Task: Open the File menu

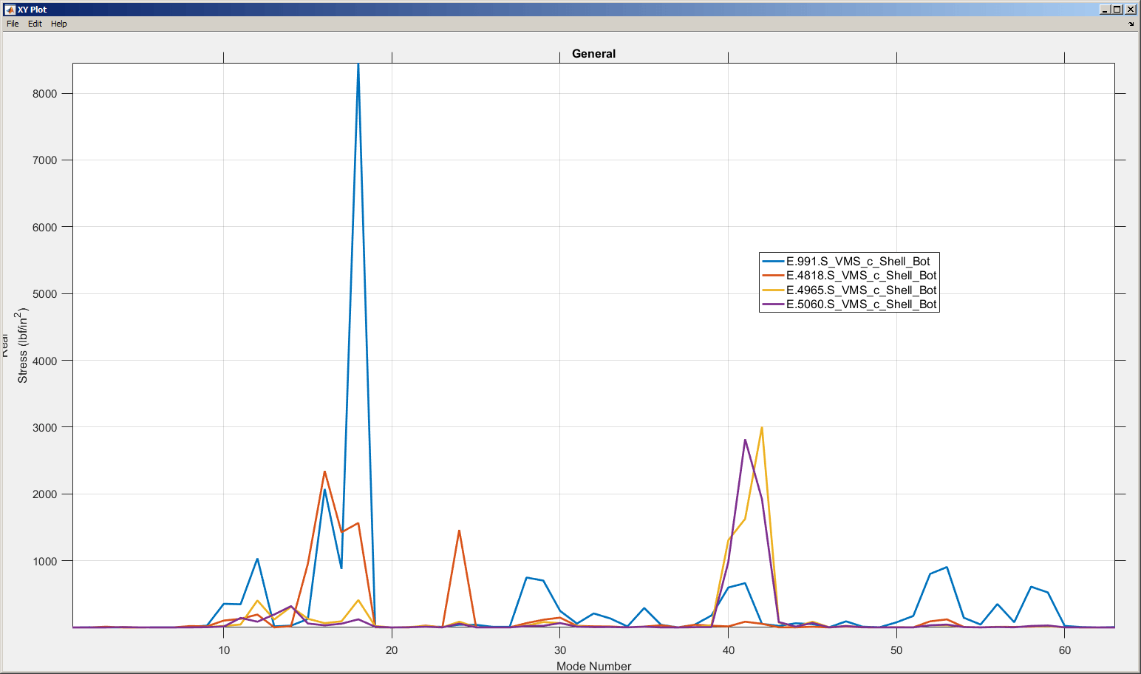Action: (x=12, y=24)
